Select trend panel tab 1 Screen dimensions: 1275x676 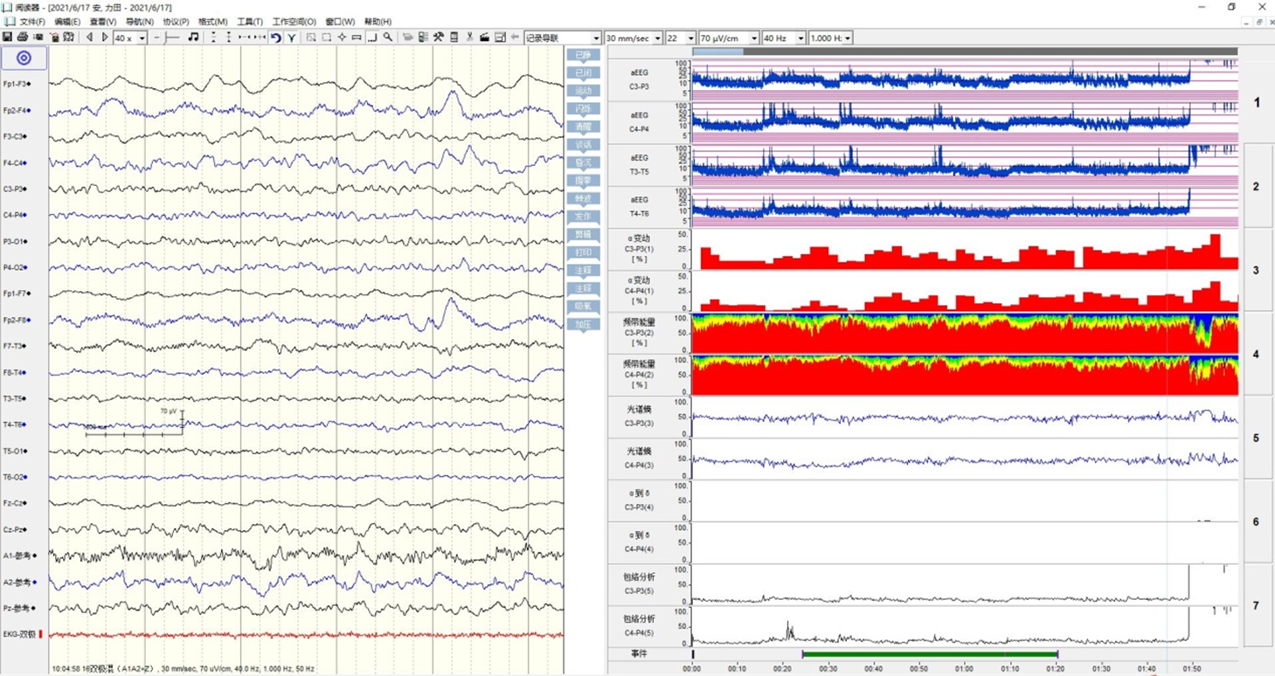[x=1257, y=102]
